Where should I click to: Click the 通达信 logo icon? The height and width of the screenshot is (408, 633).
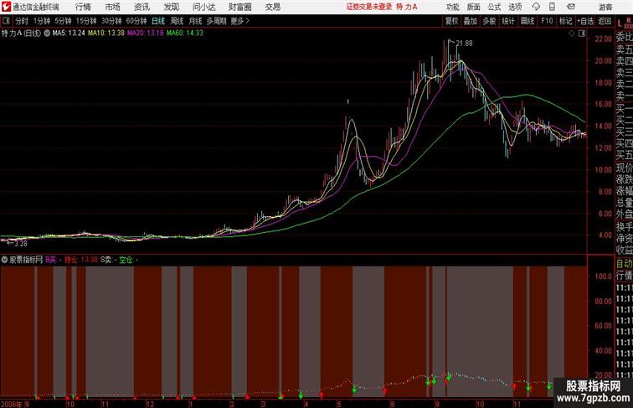pos(6,7)
